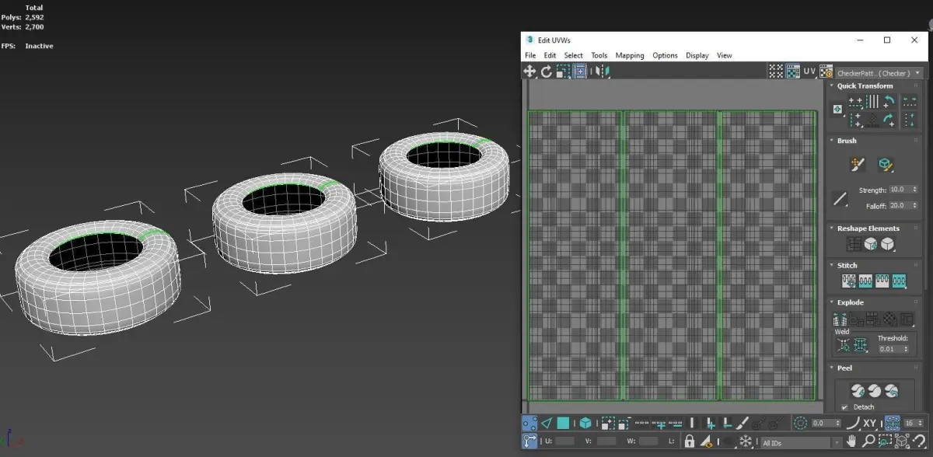This screenshot has width=933, height=457.
Task: Toggle the Detach checkbox under Peel
Action: [x=844, y=407]
